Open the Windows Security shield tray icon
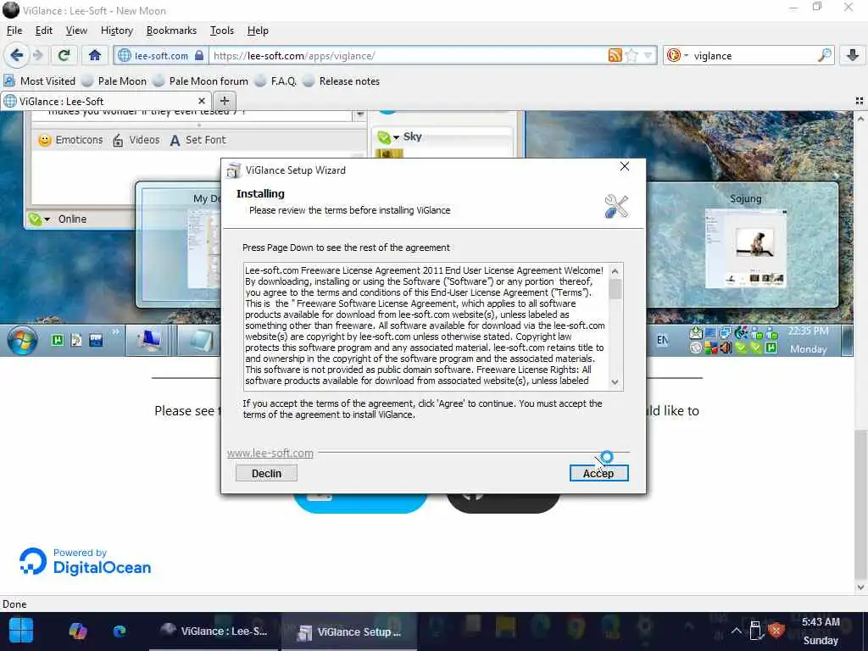 (776, 631)
